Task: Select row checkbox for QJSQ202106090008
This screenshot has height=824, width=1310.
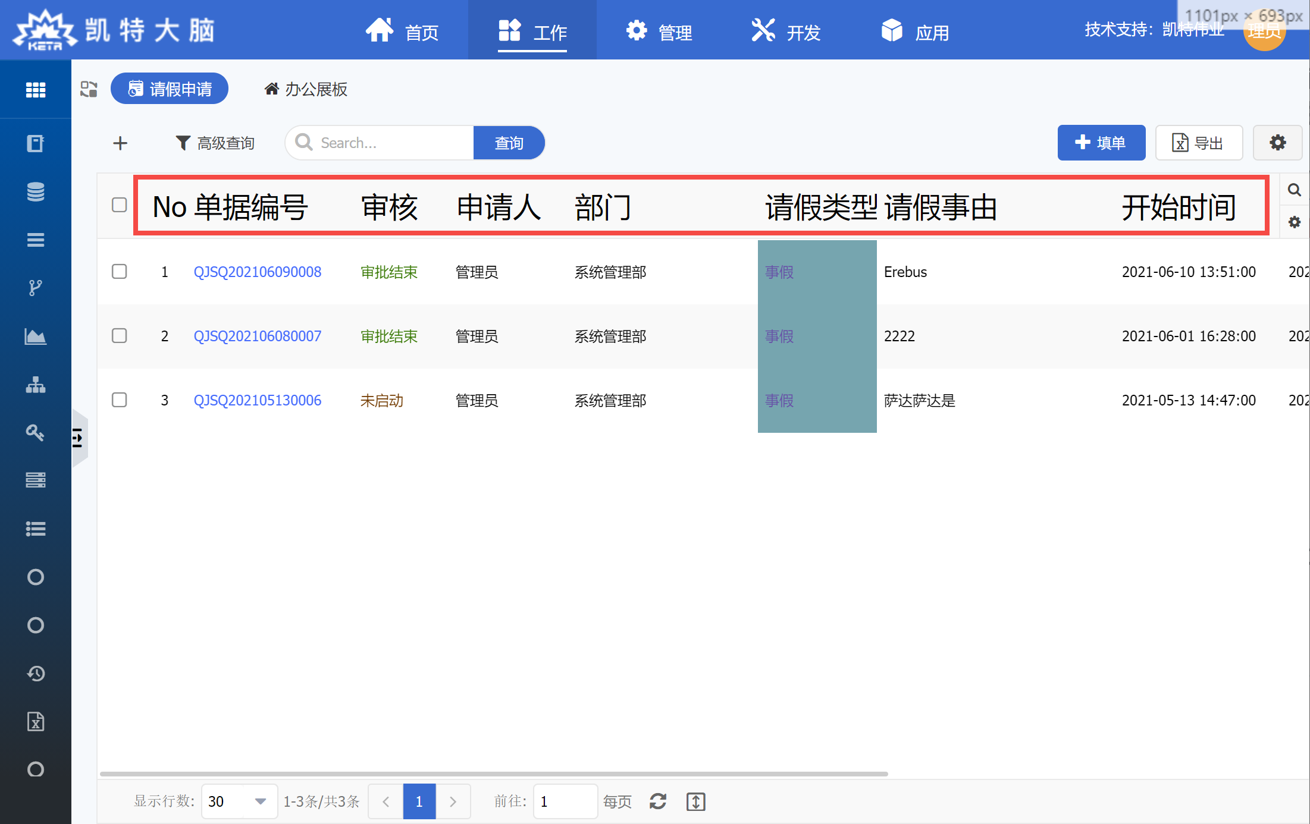Action: tap(120, 272)
